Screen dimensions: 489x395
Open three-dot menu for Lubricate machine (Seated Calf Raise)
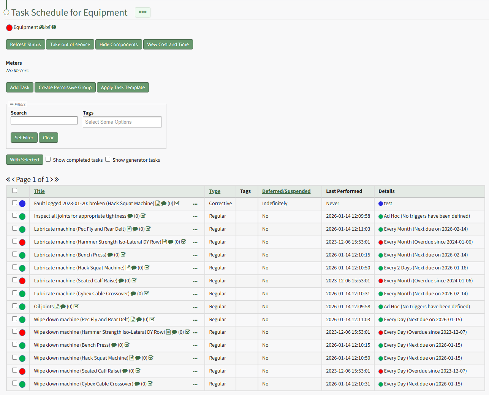195,281
